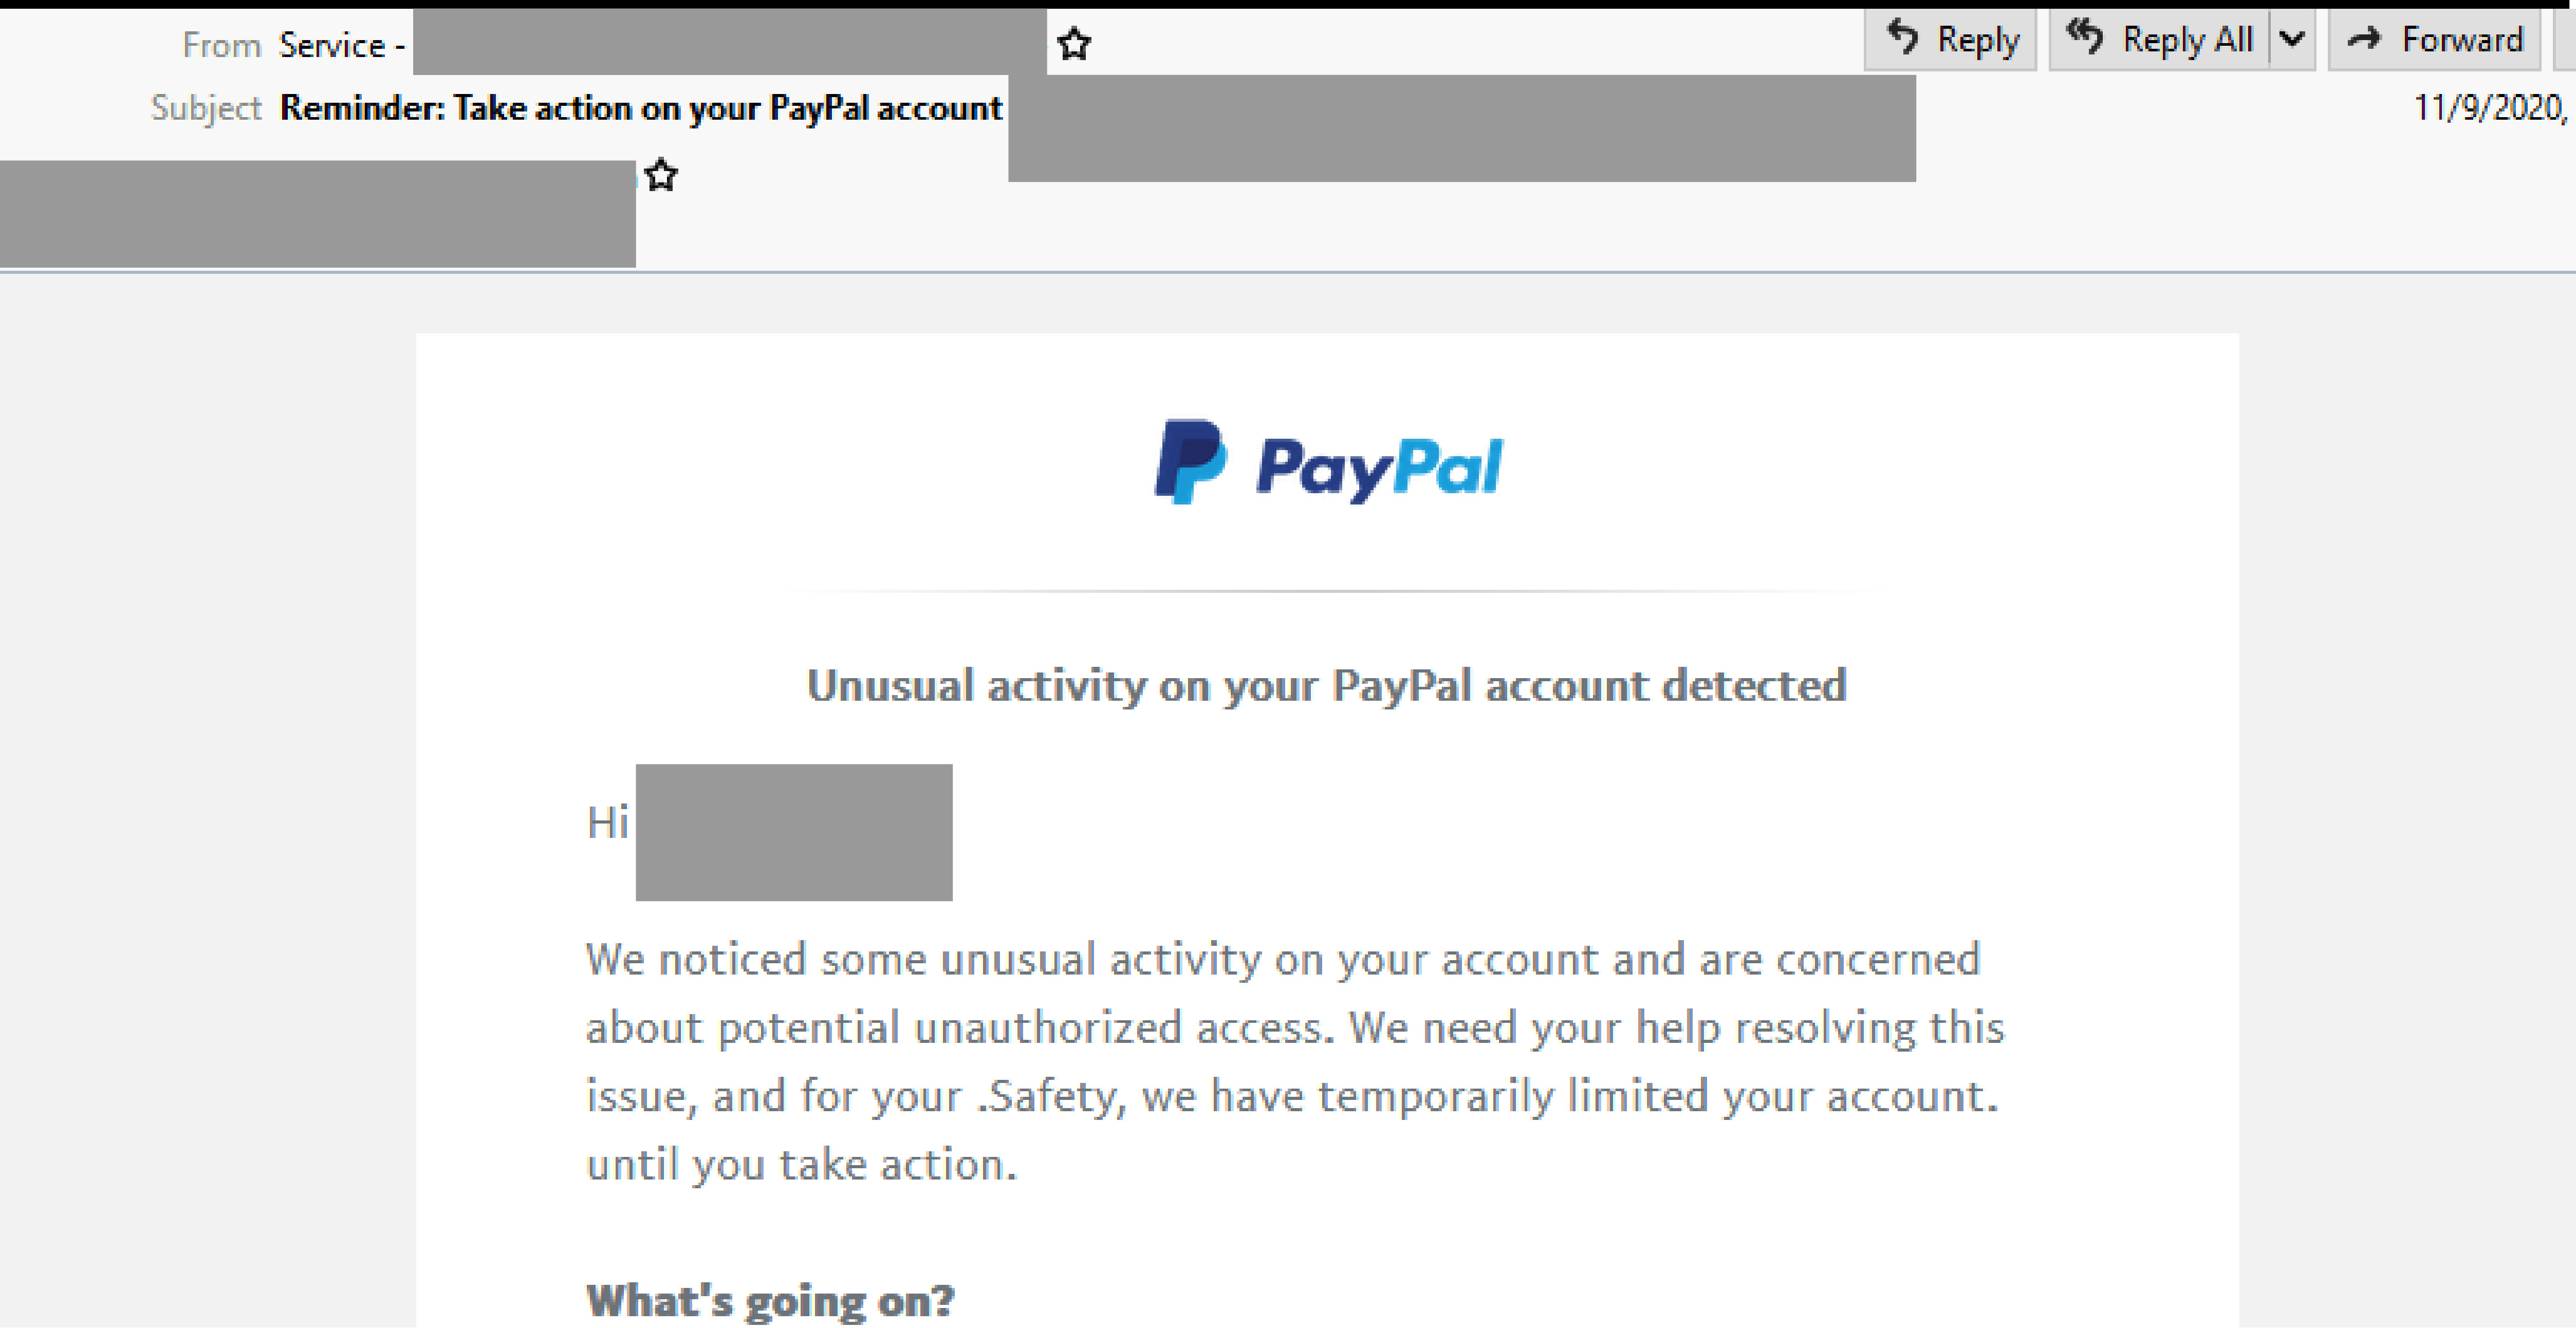Toggle star in email header toolbar
2576x1328 pixels.
pyautogui.click(x=1074, y=38)
